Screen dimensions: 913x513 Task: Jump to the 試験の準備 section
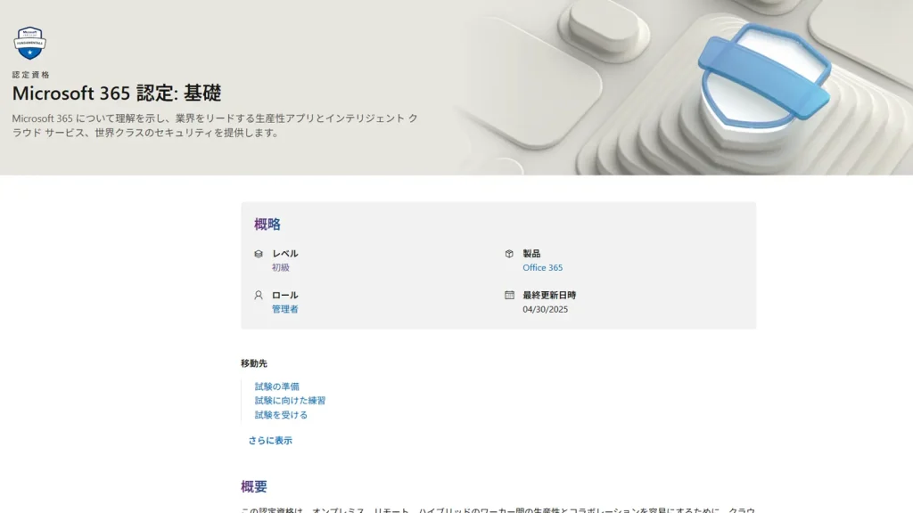coord(276,387)
